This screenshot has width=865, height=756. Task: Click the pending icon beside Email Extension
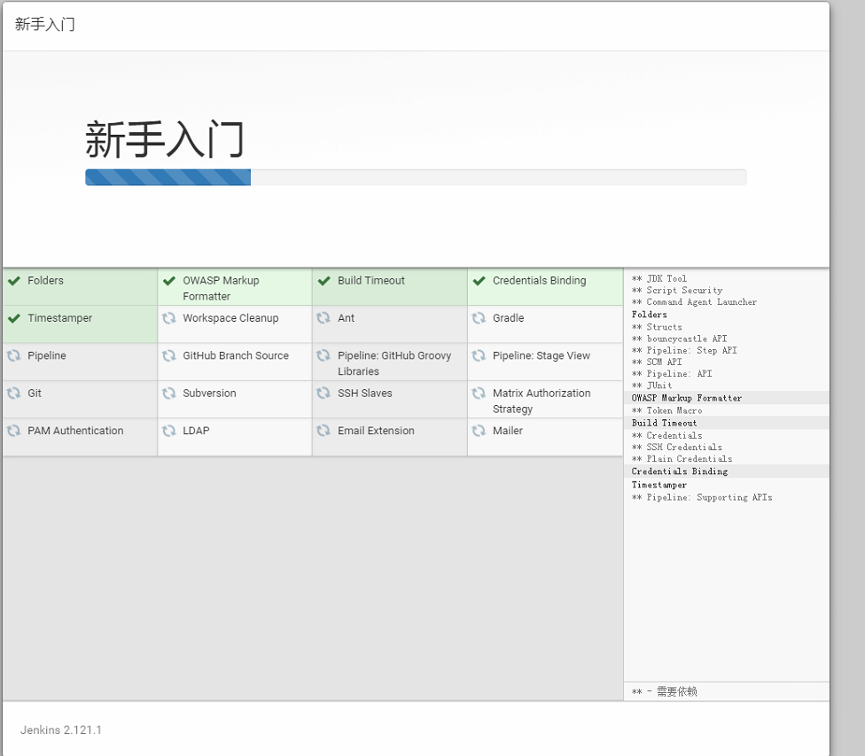[x=323, y=431]
